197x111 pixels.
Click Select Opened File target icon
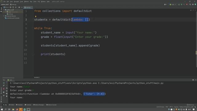pos(10,7)
